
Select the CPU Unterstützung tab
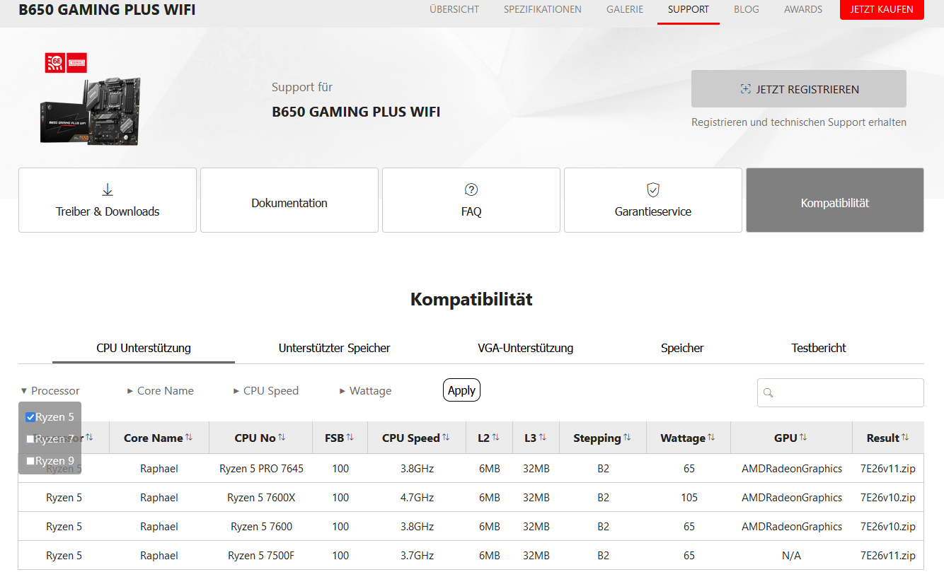[x=144, y=348]
